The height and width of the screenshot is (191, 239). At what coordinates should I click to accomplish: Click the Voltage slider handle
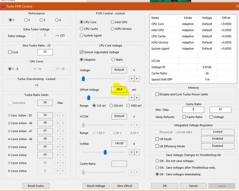pos(83,79)
